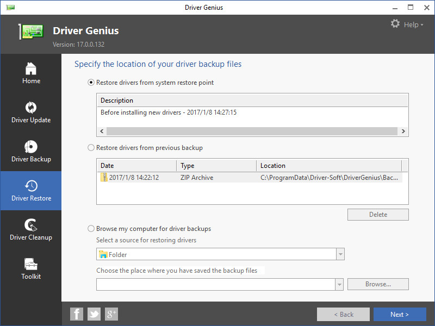Maximize the Driver Genius window
This screenshot has height=326, width=435.
coord(411,8)
